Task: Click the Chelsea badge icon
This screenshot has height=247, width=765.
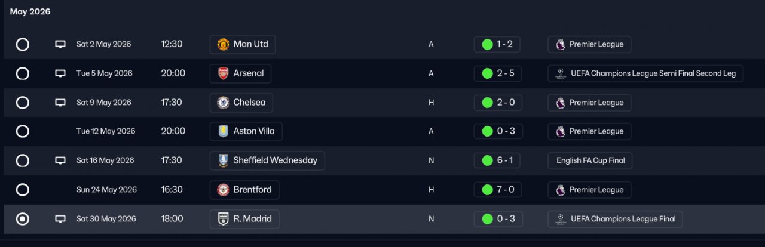Action: pos(223,103)
